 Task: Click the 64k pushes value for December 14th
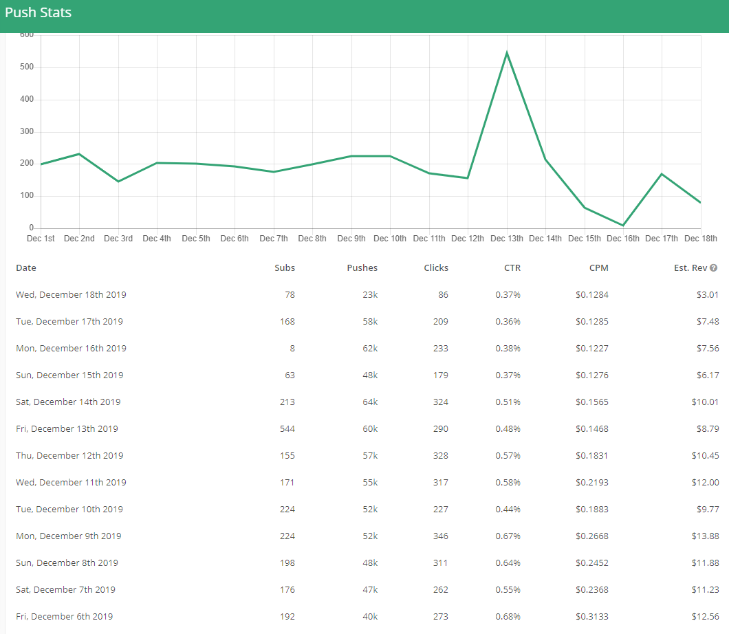pos(370,402)
